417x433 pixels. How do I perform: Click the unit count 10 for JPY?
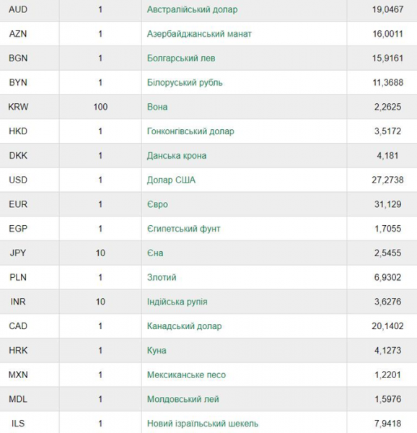pyautogui.click(x=100, y=253)
